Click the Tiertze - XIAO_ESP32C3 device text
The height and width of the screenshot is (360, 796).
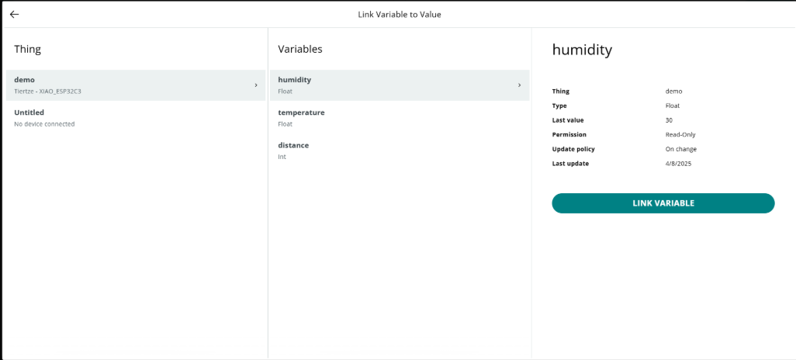[x=48, y=92]
